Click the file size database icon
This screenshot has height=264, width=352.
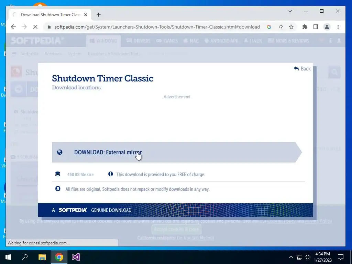tap(58, 174)
